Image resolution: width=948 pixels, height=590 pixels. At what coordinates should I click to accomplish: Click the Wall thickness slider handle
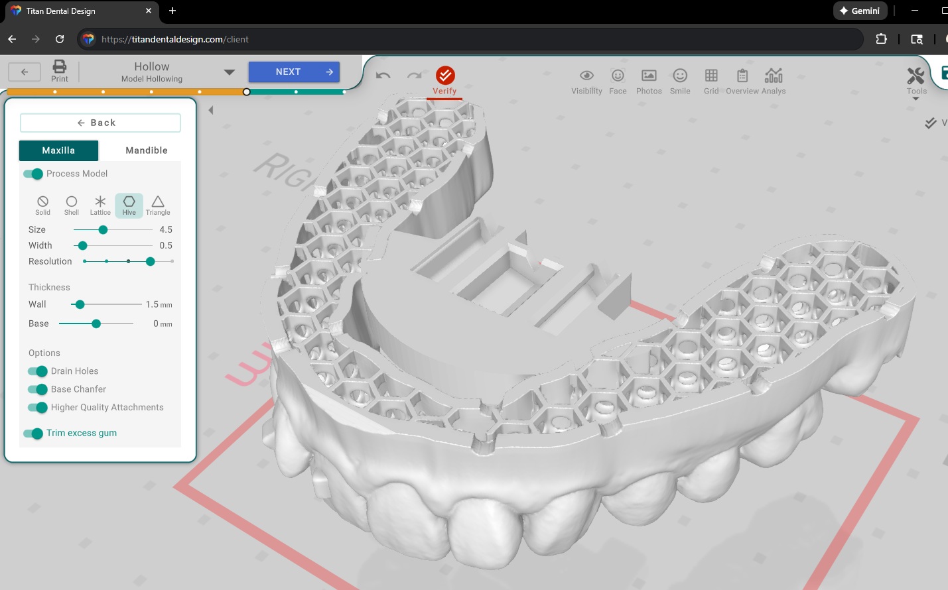click(80, 305)
